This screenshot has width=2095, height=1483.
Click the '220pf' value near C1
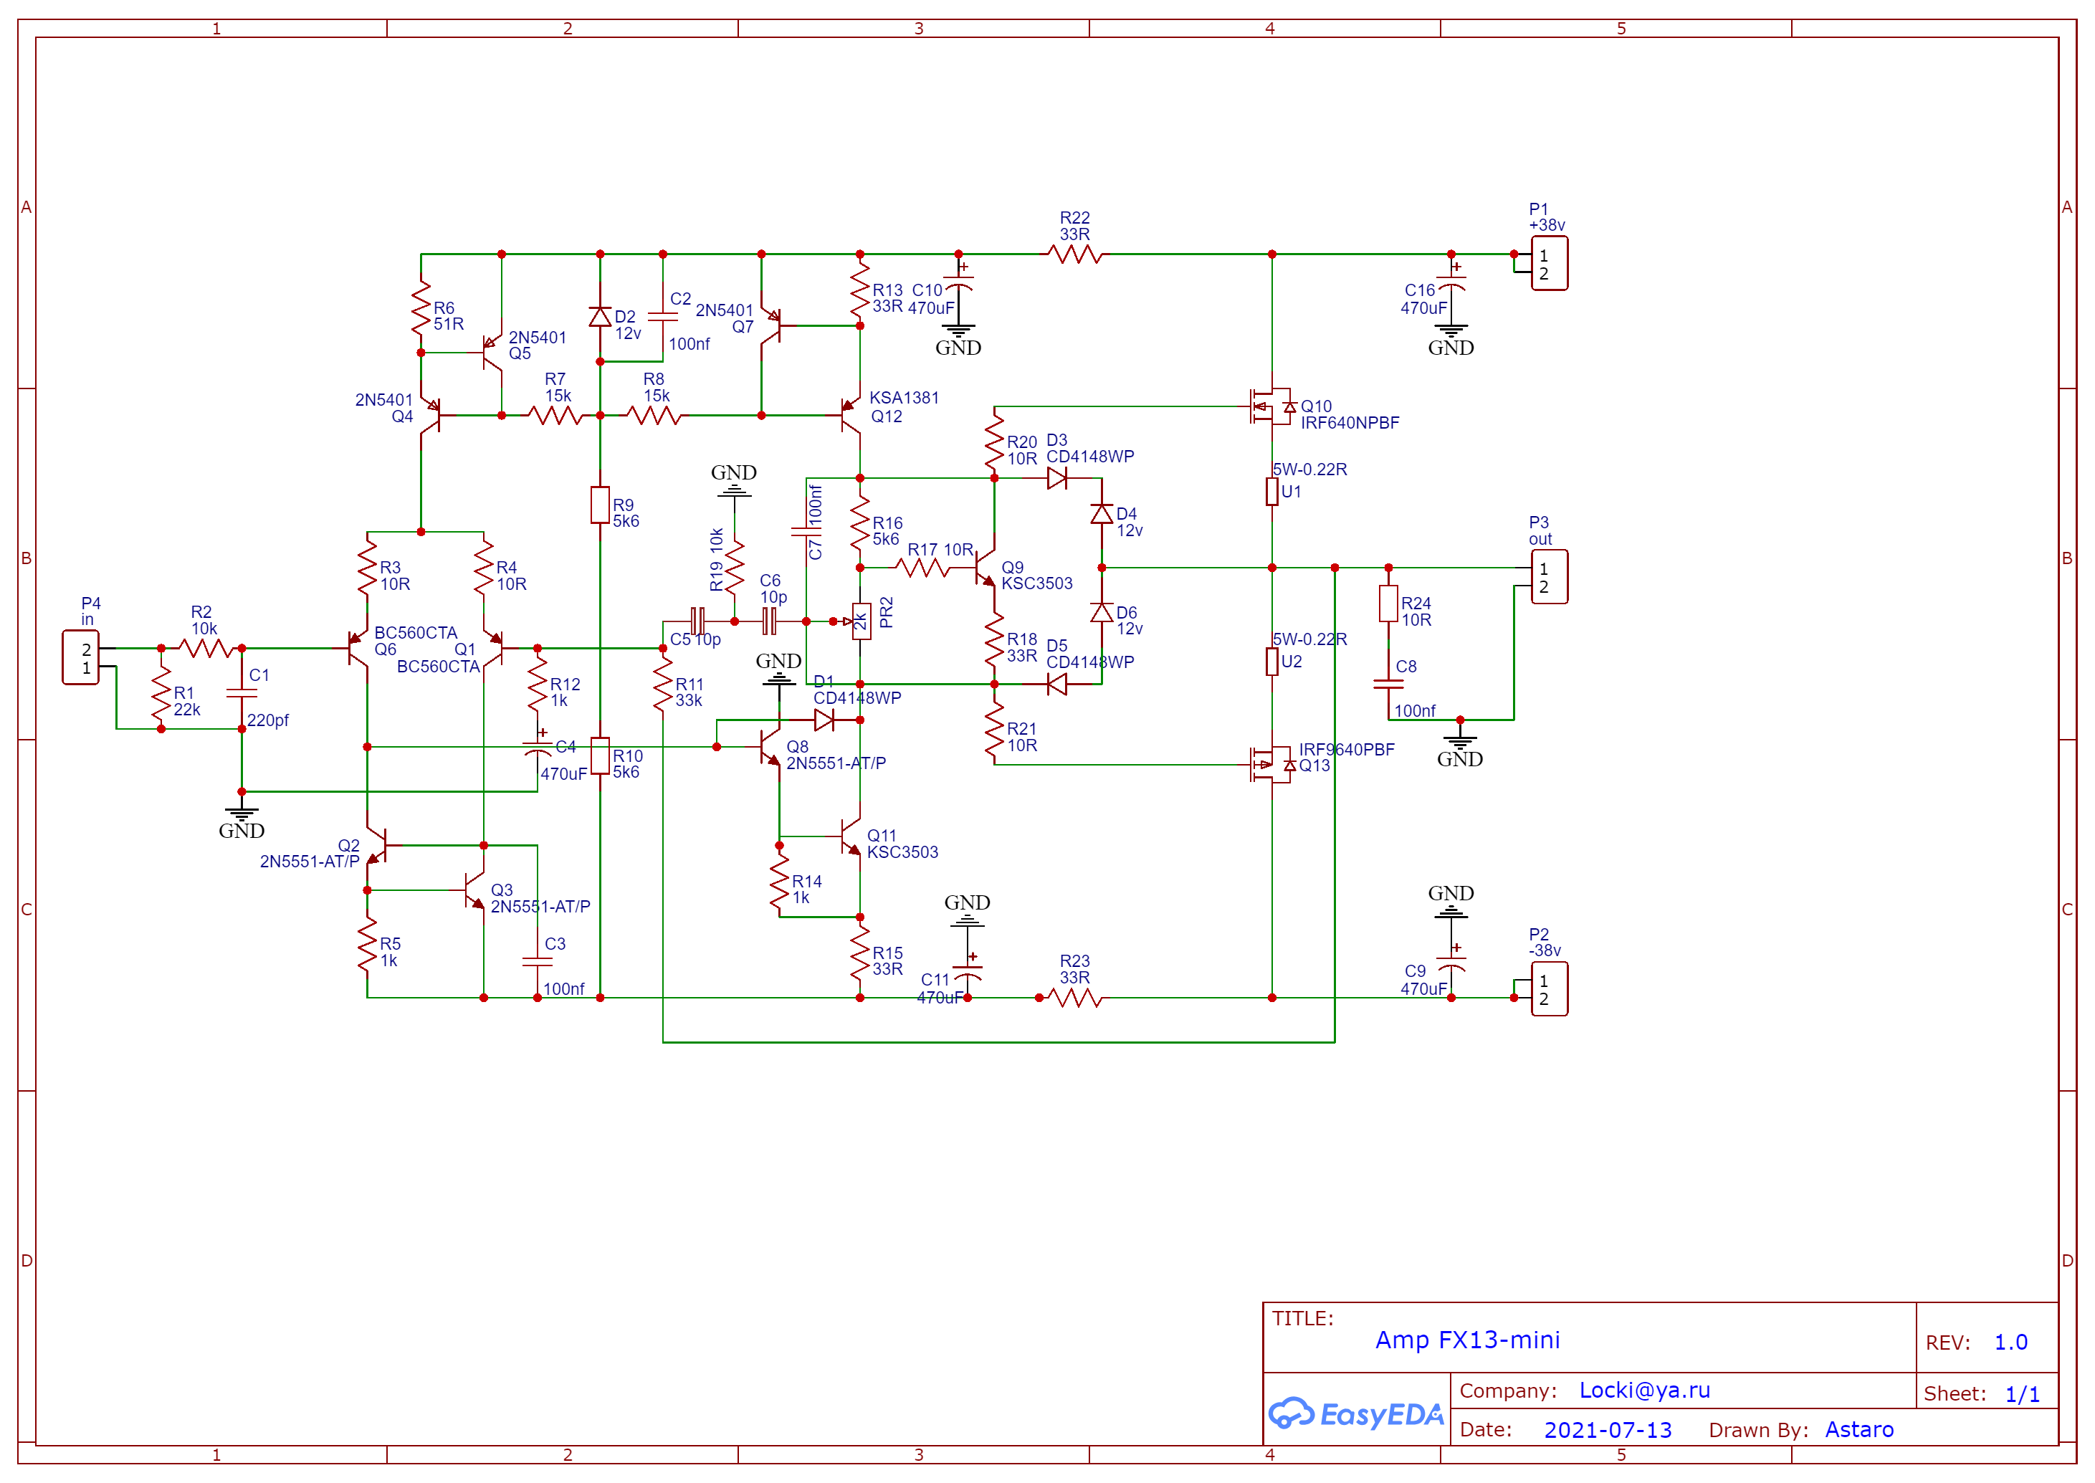coord(267,720)
